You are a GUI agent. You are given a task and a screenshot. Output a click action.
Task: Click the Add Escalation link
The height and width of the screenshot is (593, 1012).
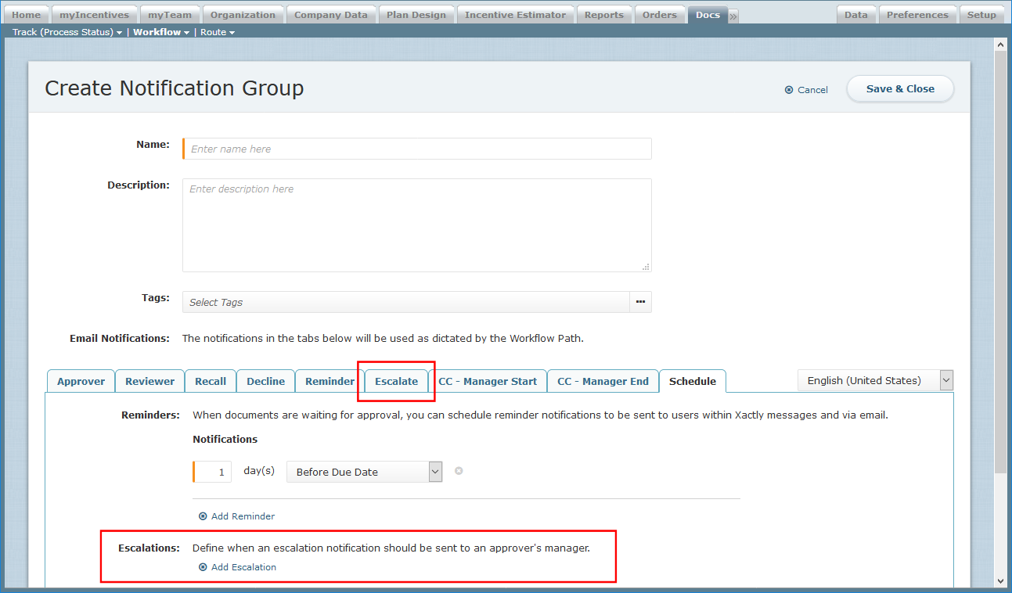243,567
